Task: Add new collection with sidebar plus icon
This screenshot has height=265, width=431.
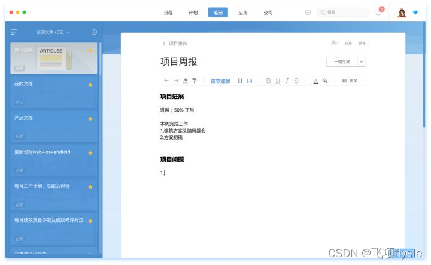Action: (94, 32)
